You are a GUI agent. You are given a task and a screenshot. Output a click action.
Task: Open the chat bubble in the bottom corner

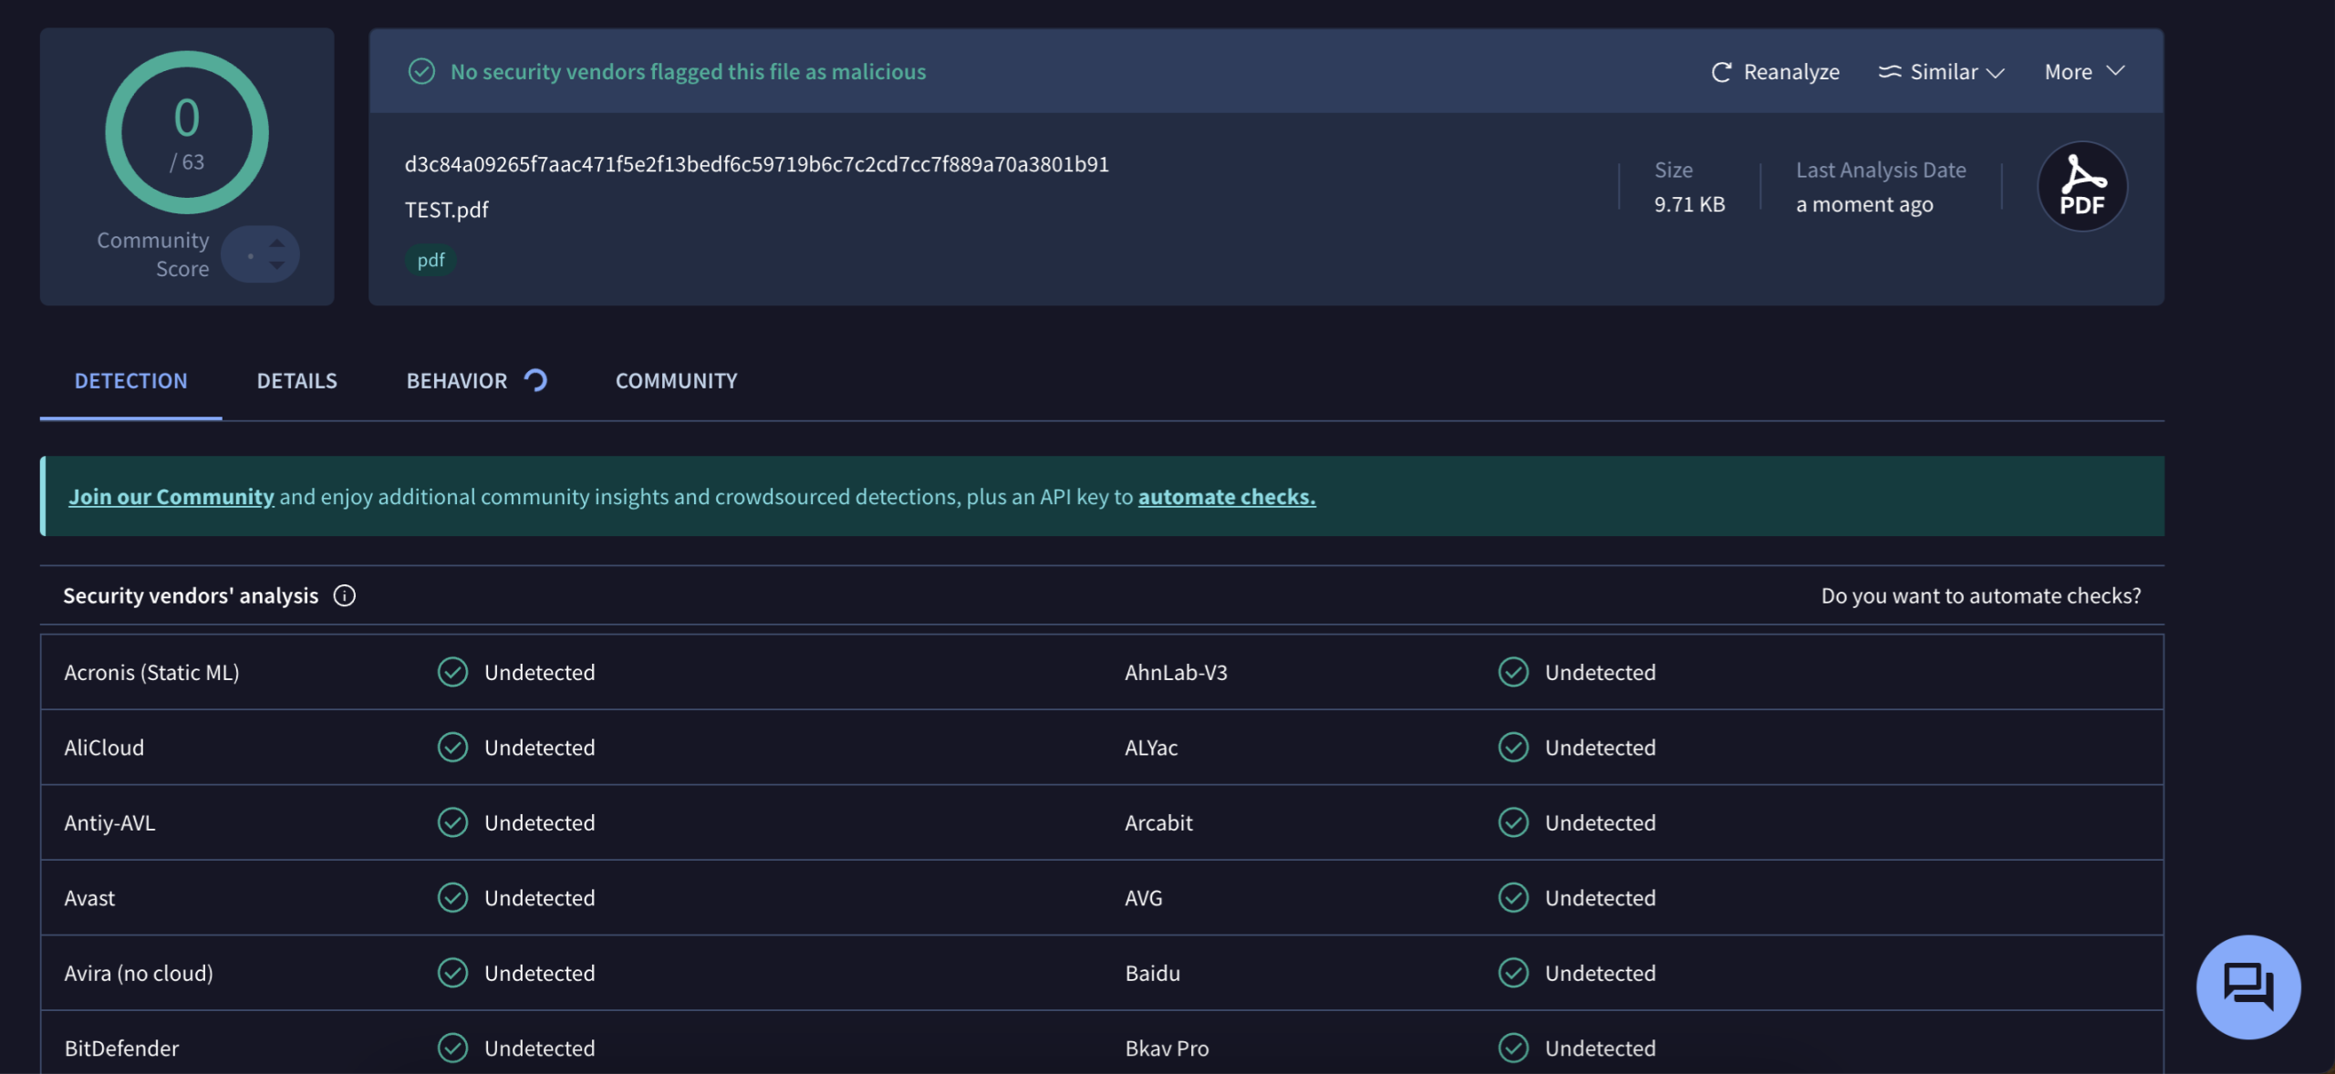[2248, 986]
